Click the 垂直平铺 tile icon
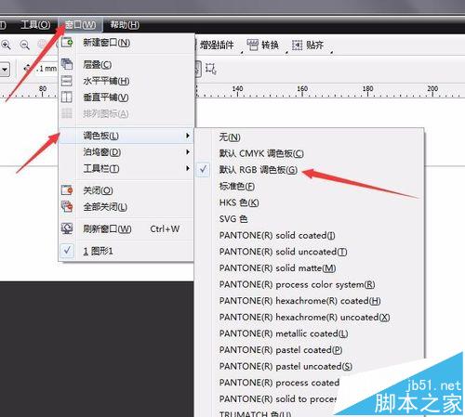This screenshot has height=417, width=465. point(67,98)
